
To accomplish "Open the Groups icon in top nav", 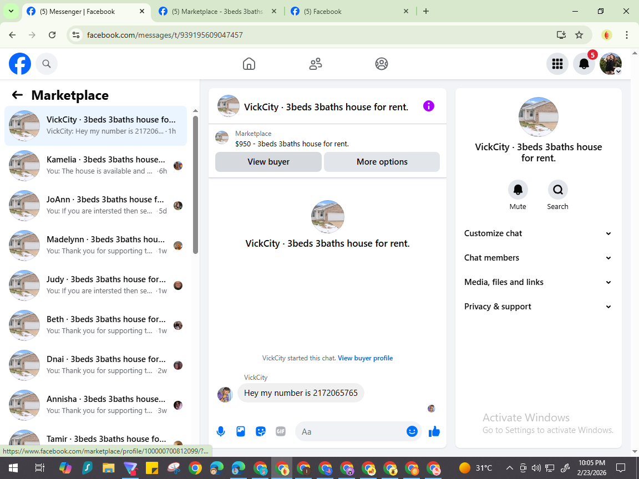I will point(382,64).
